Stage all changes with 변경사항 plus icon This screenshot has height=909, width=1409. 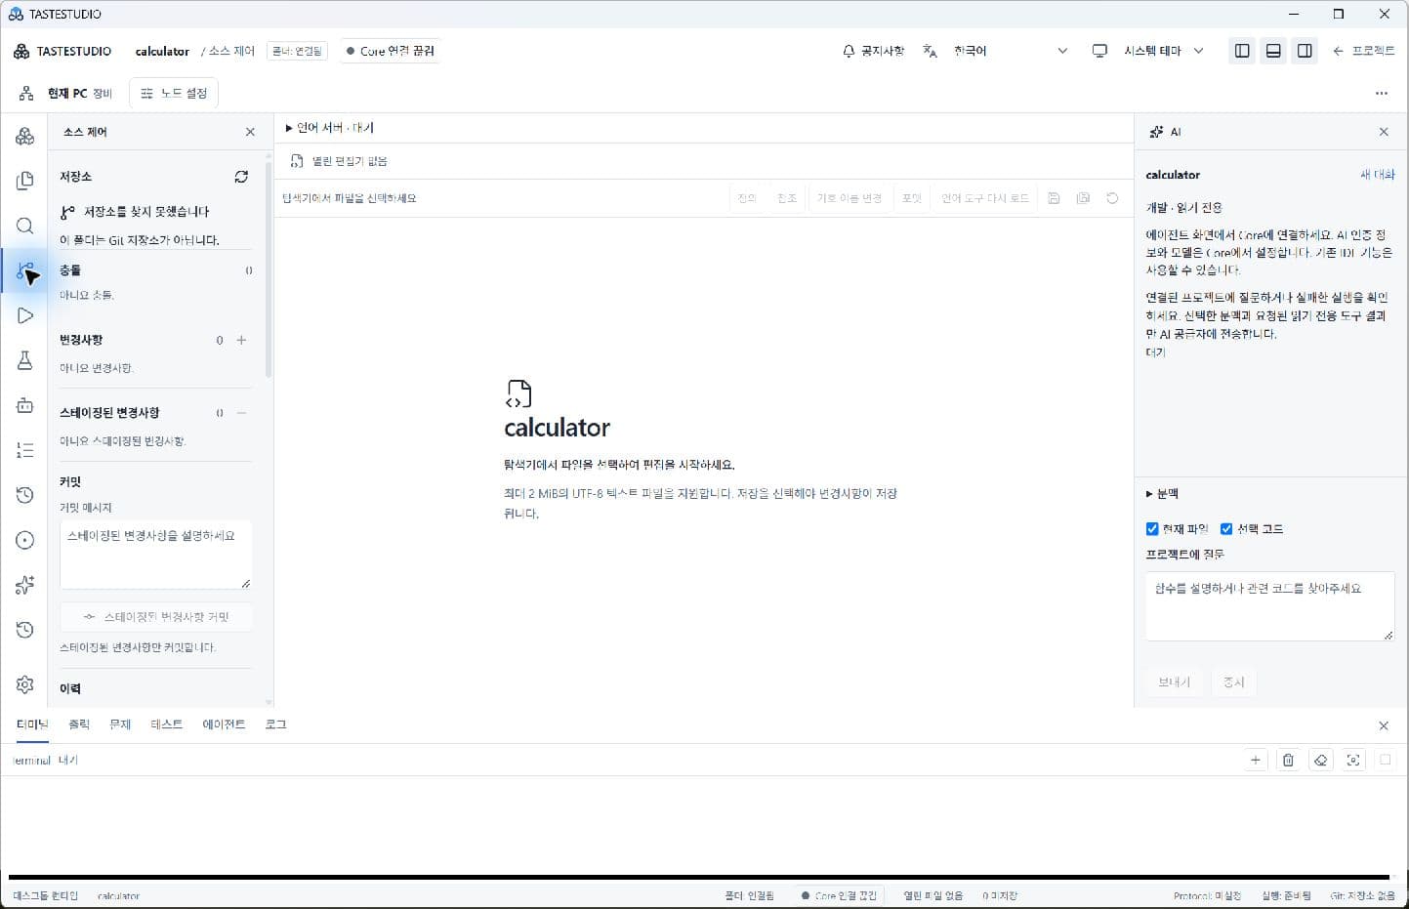pos(241,340)
